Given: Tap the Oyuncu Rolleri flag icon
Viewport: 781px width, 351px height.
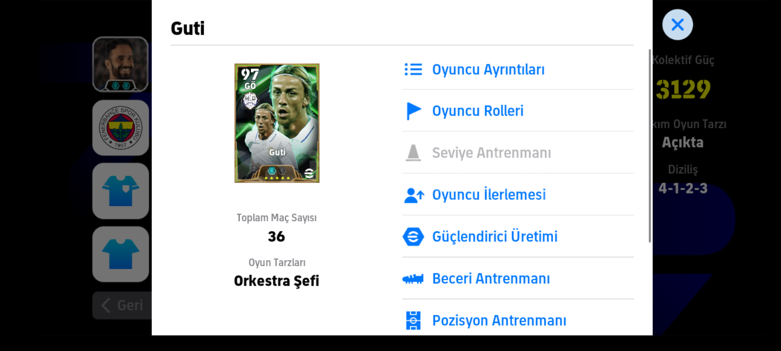Looking at the screenshot, I should [x=413, y=111].
